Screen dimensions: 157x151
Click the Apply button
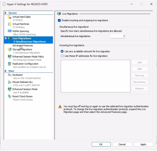143,144
